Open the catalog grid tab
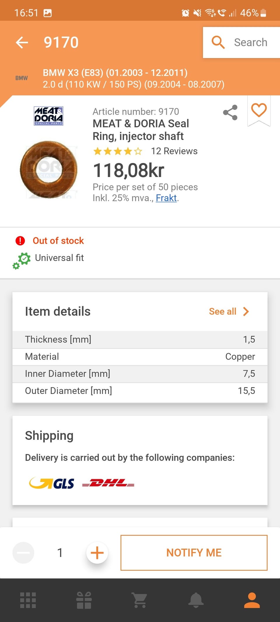 [28, 600]
